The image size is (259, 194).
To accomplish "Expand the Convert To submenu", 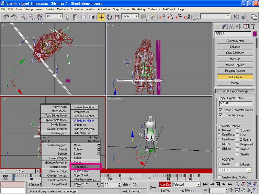I will tap(85, 184).
